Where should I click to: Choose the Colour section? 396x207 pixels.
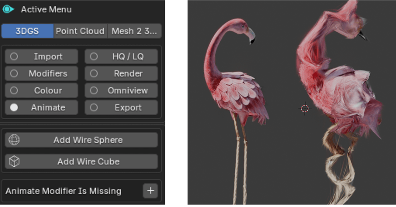[41, 91]
